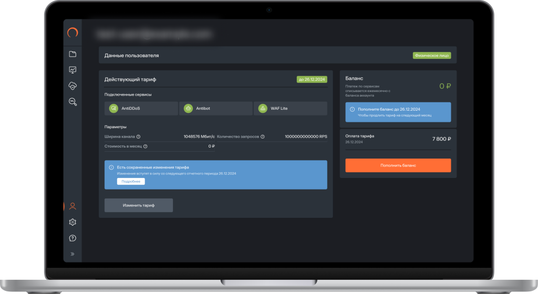538x294 pixels.
Task: Click the Оплата тарифа label
Action: [359, 136]
